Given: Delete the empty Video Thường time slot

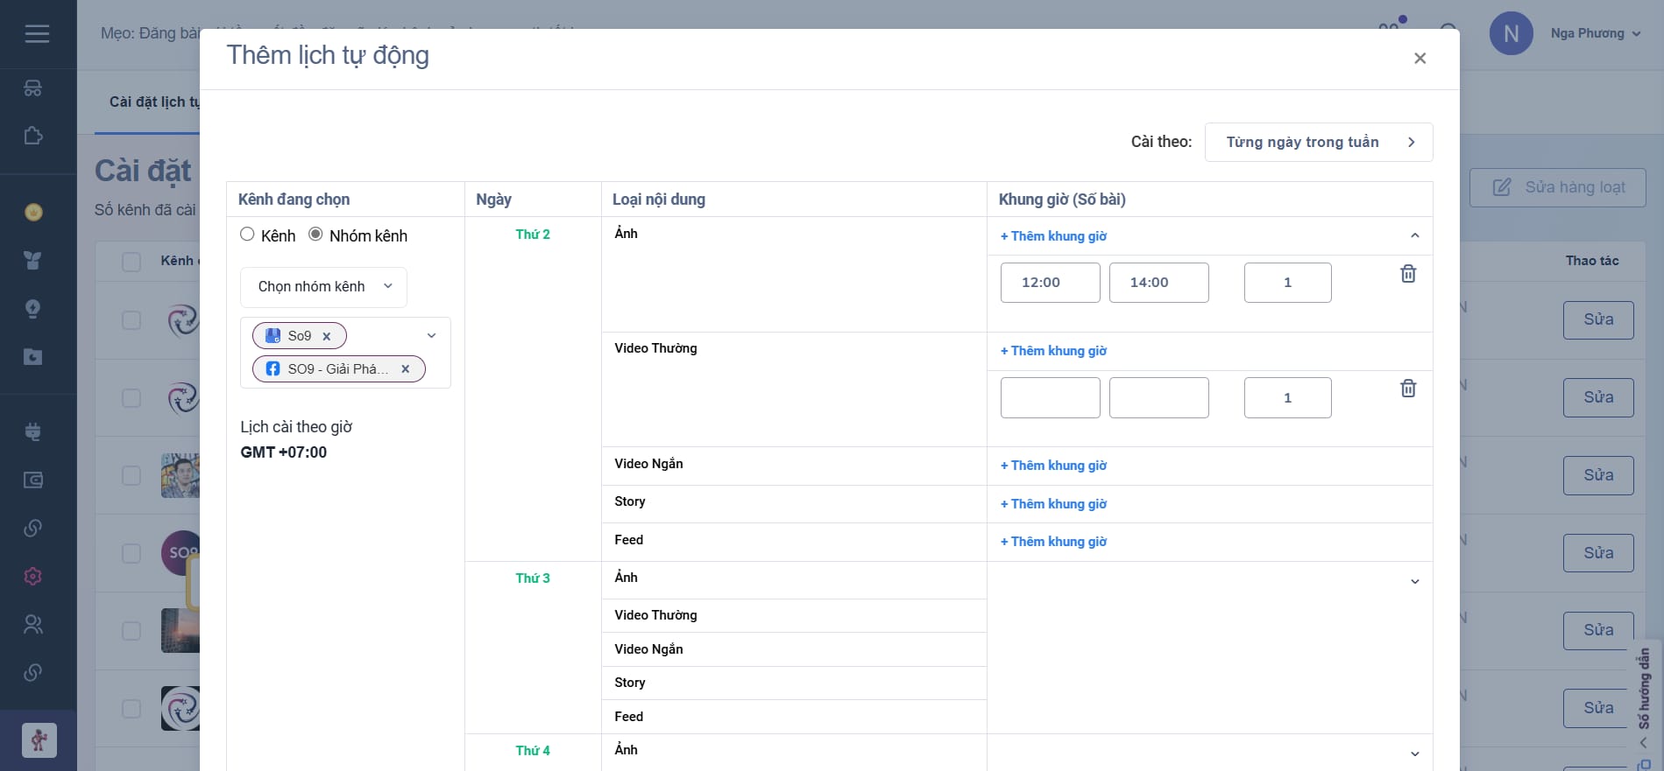Looking at the screenshot, I should pos(1408,389).
